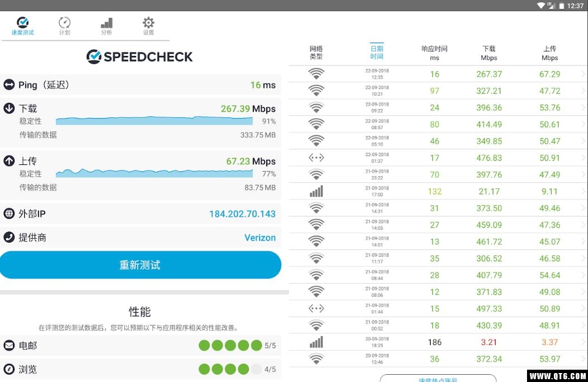
Task: Sort history by 响应时间 ms column
Action: pyautogui.click(x=434, y=53)
